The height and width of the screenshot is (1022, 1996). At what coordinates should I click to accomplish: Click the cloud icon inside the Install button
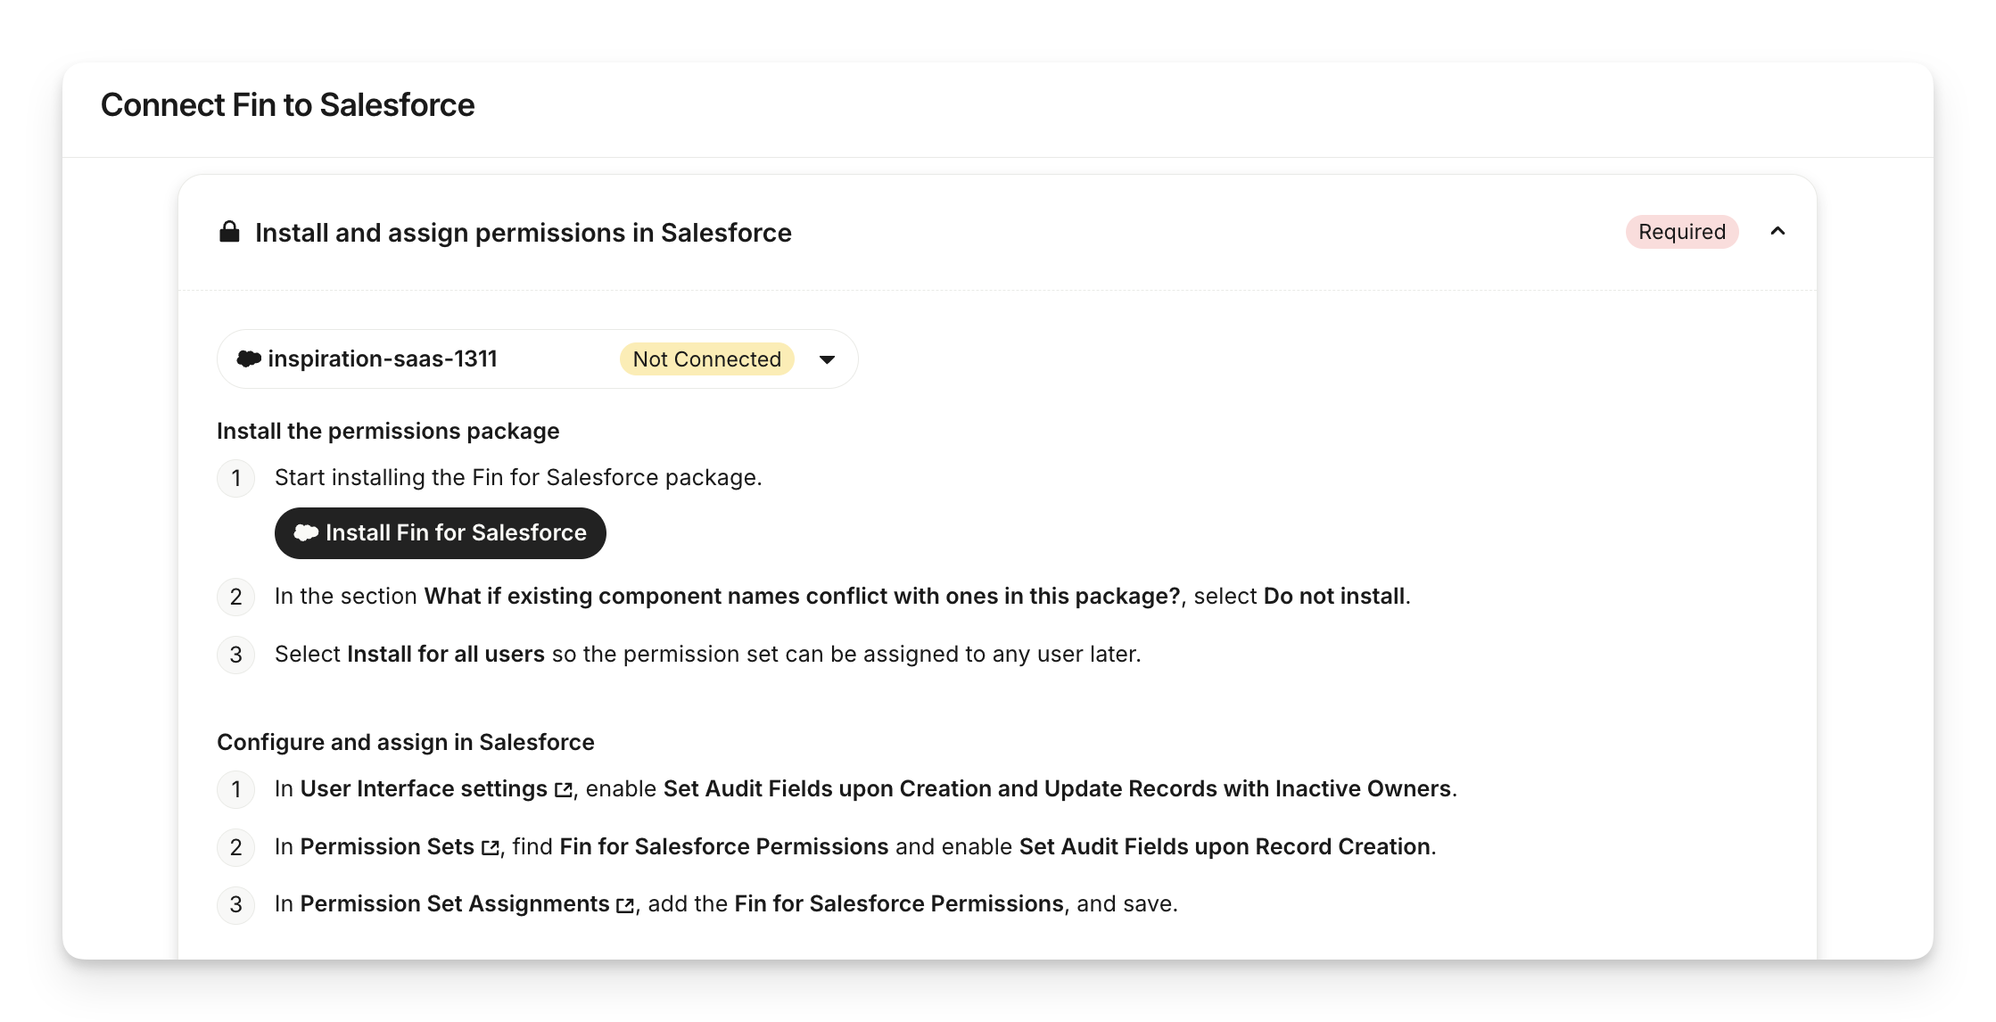[x=306, y=532]
